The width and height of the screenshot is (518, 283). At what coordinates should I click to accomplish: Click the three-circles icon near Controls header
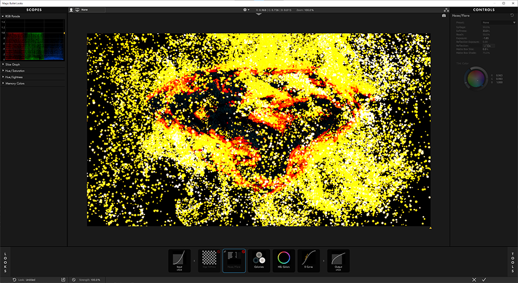(447, 10)
